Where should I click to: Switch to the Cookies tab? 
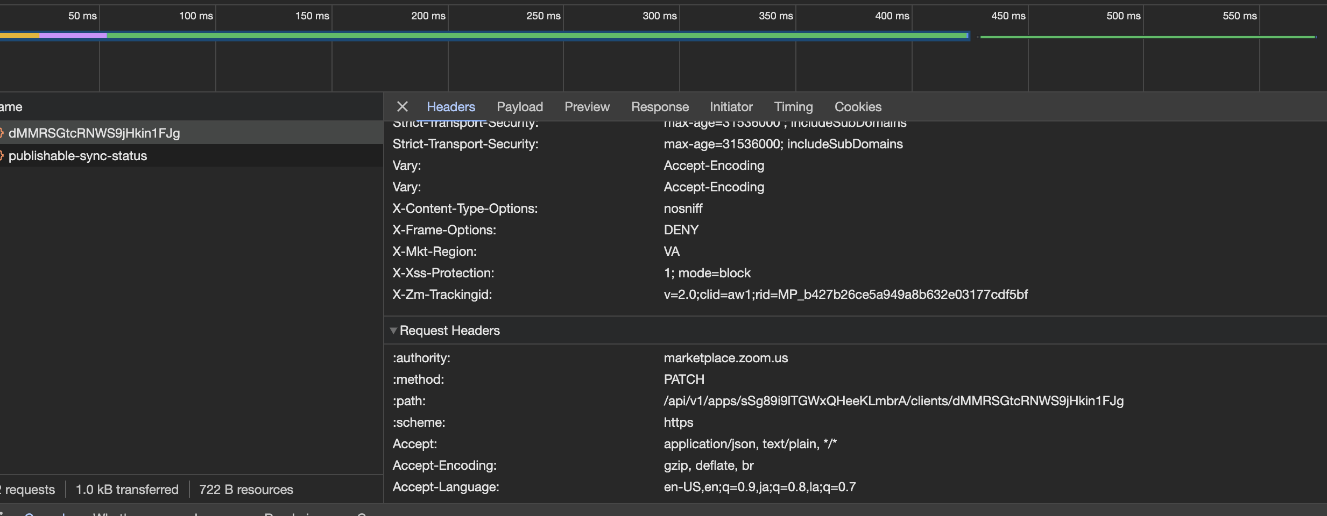pos(858,107)
